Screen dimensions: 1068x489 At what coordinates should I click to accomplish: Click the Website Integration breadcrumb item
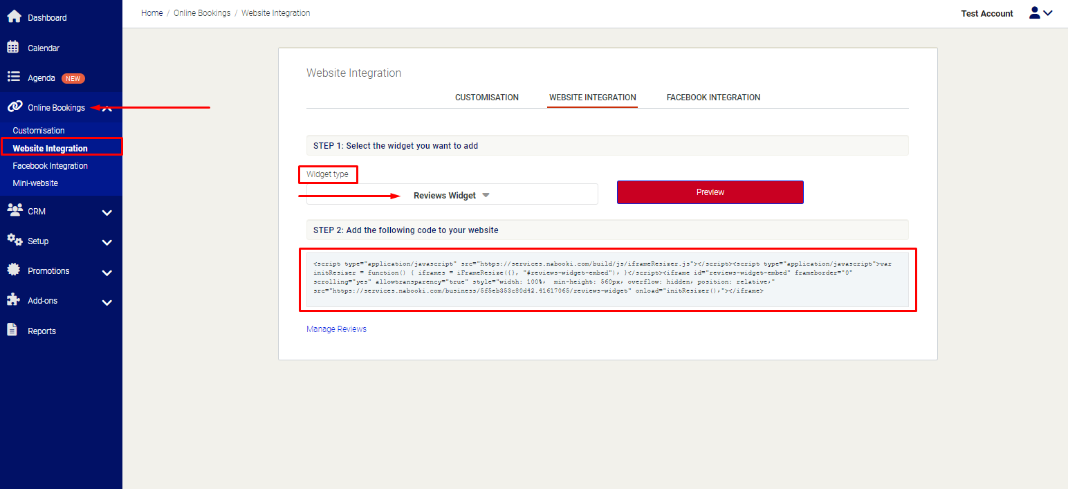(x=275, y=13)
